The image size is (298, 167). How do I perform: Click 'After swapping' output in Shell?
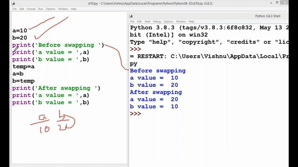(156, 92)
